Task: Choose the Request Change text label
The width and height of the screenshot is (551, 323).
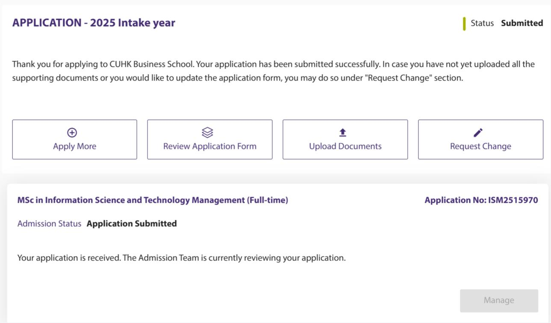Action: 480,146
